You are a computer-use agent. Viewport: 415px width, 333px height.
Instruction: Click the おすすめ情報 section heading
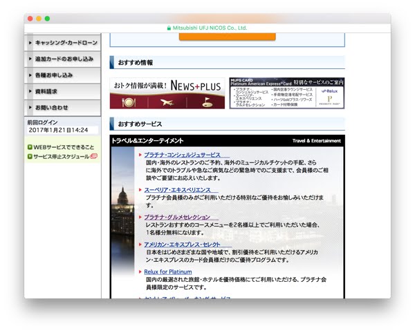136,63
